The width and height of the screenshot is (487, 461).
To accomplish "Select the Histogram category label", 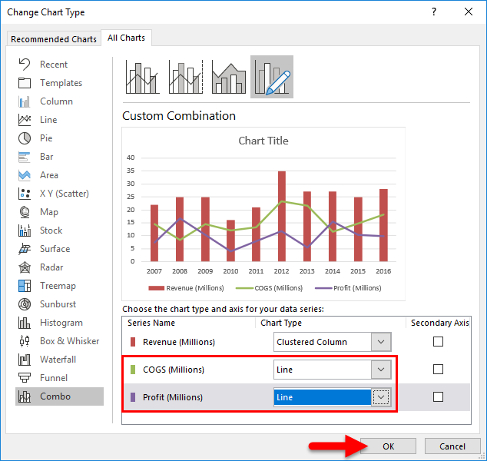I will pyautogui.click(x=61, y=323).
